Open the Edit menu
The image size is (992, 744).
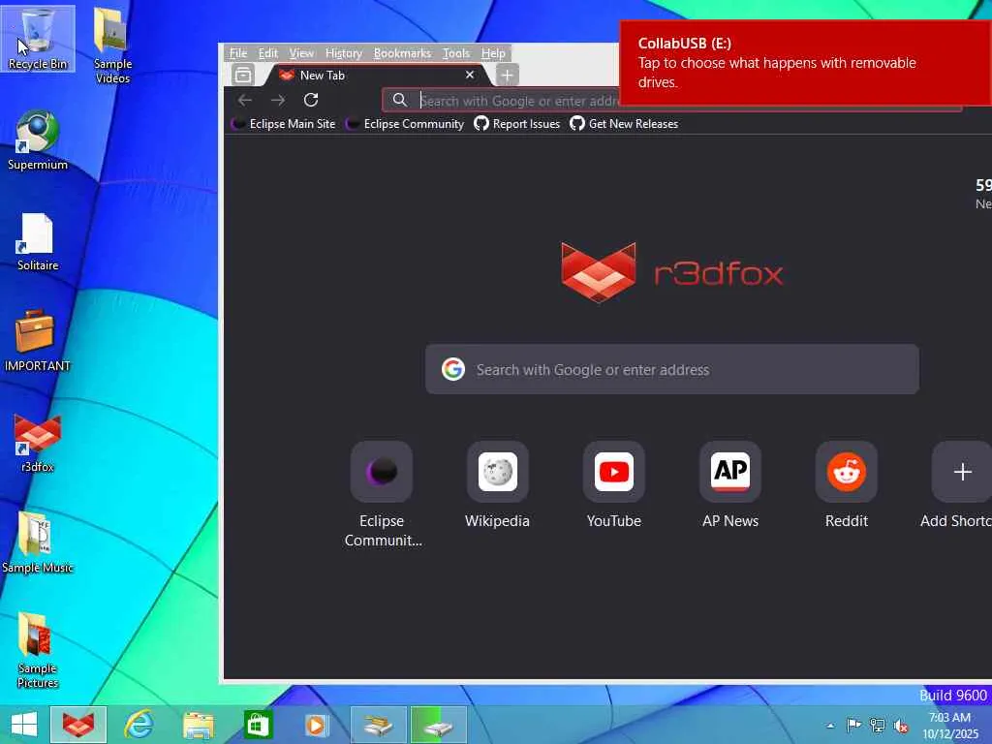click(268, 53)
